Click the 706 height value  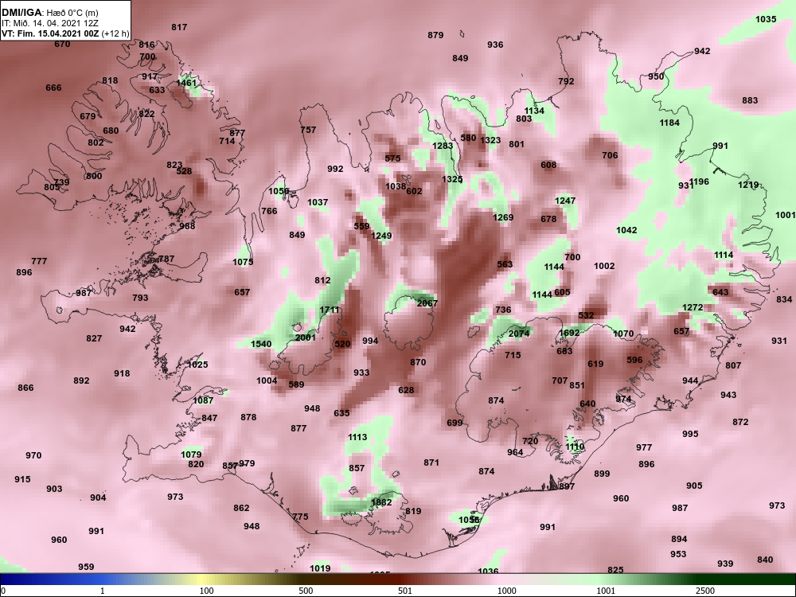(x=610, y=155)
